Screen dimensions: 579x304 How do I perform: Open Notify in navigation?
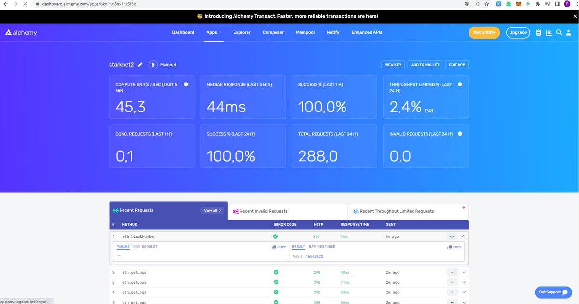[333, 32]
